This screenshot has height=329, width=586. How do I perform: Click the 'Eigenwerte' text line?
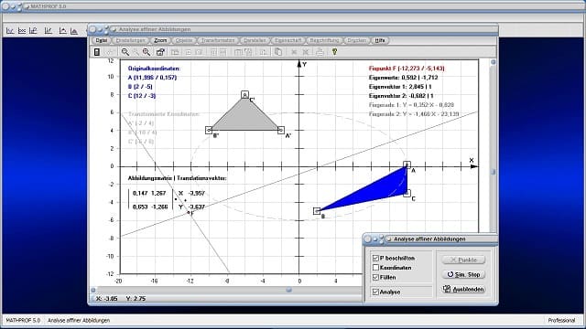tap(403, 78)
